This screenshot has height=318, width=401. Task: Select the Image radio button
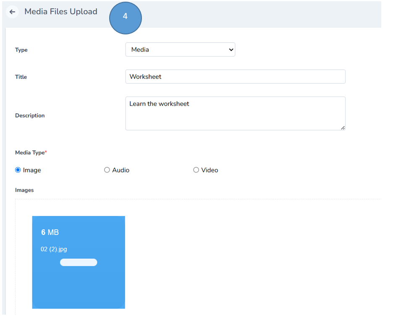(x=17, y=169)
